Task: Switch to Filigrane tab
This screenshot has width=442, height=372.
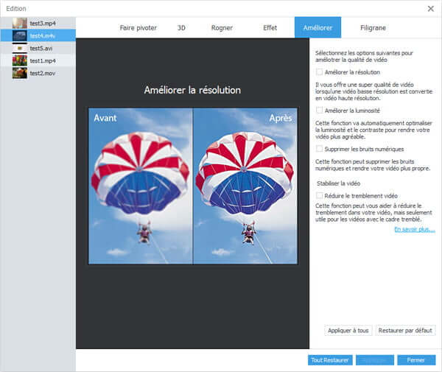Action: [373, 28]
